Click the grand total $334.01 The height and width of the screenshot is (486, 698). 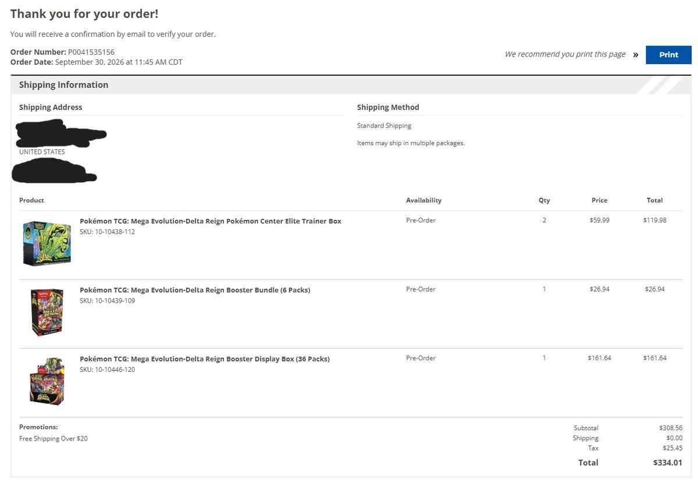coord(668,463)
